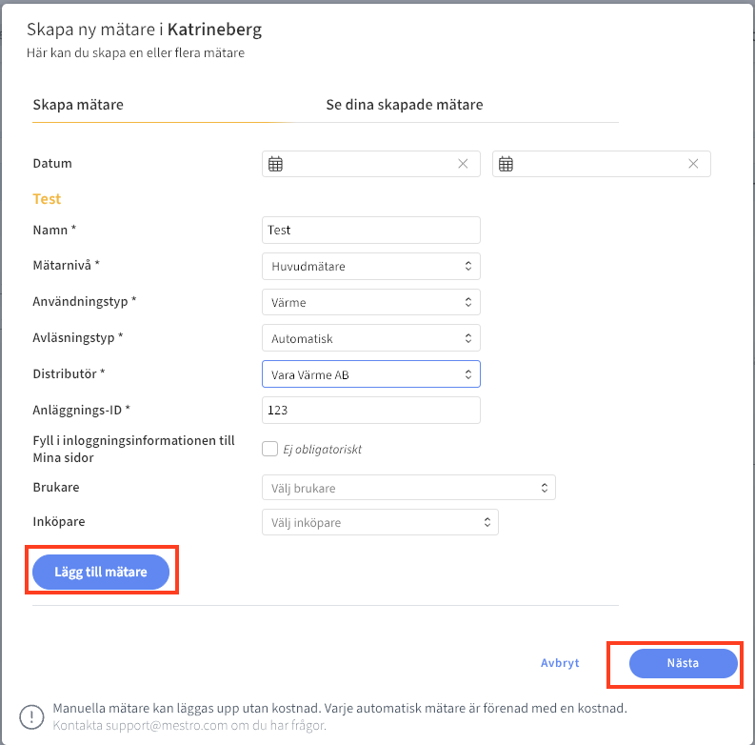Click the Nästa button
Screen dimensions: 755x745
click(x=683, y=663)
